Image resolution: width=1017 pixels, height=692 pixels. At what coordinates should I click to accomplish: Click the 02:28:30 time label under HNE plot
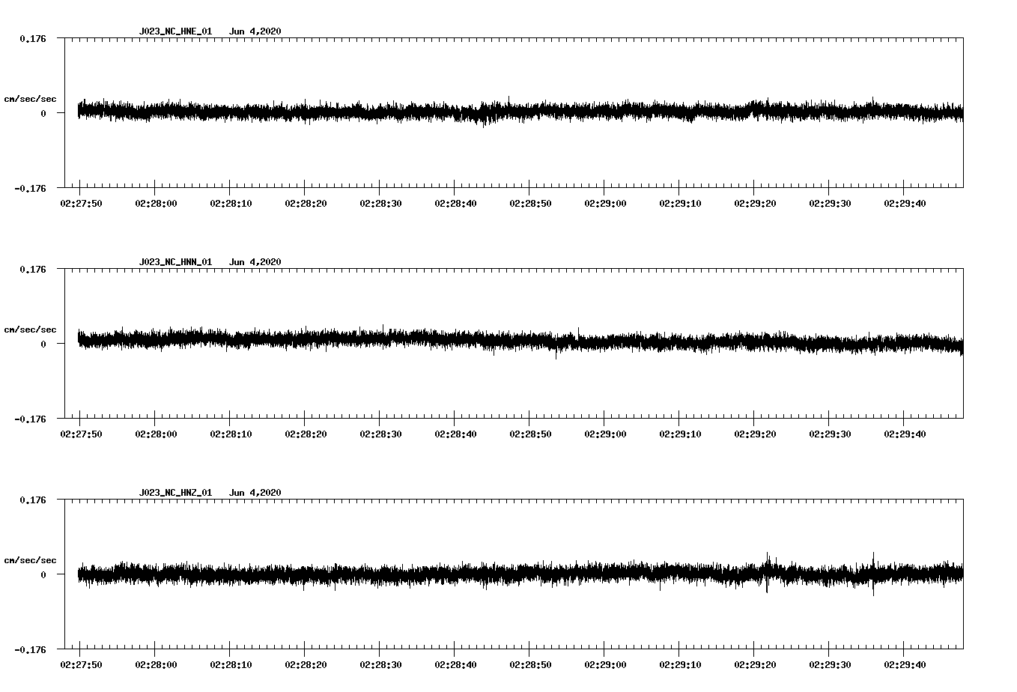(380, 204)
